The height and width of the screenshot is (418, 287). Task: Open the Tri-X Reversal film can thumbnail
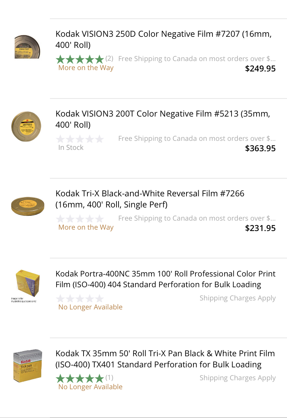28,206
